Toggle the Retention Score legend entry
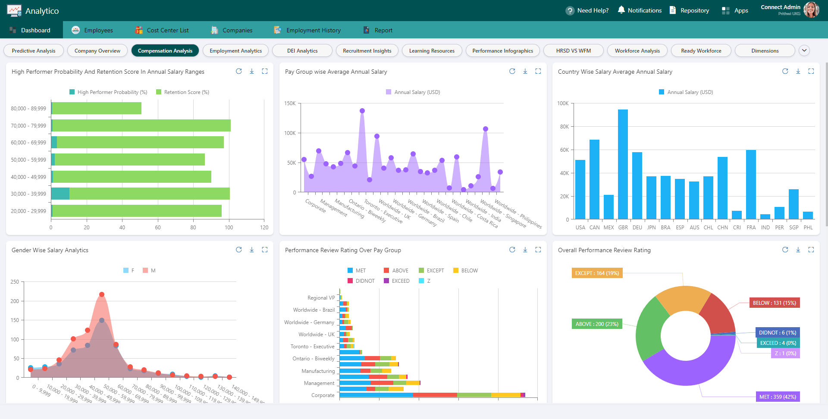The height and width of the screenshot is (419, 828). click(x=182, y=92)
